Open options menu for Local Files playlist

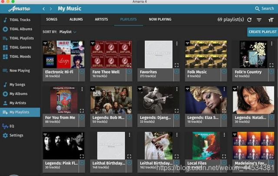click(224, 135)
